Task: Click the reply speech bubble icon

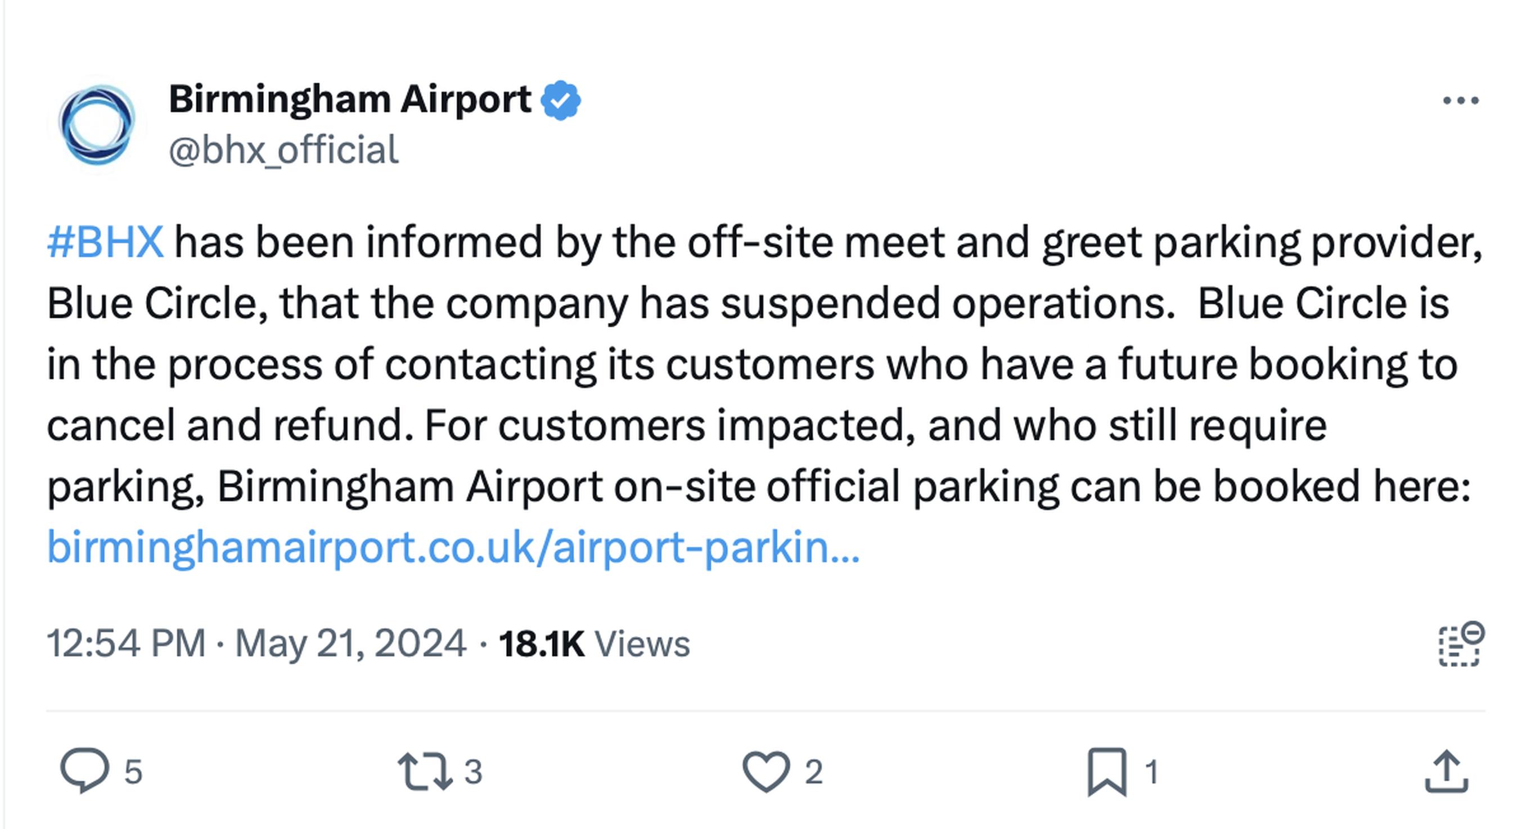Action: coord(84,771)
